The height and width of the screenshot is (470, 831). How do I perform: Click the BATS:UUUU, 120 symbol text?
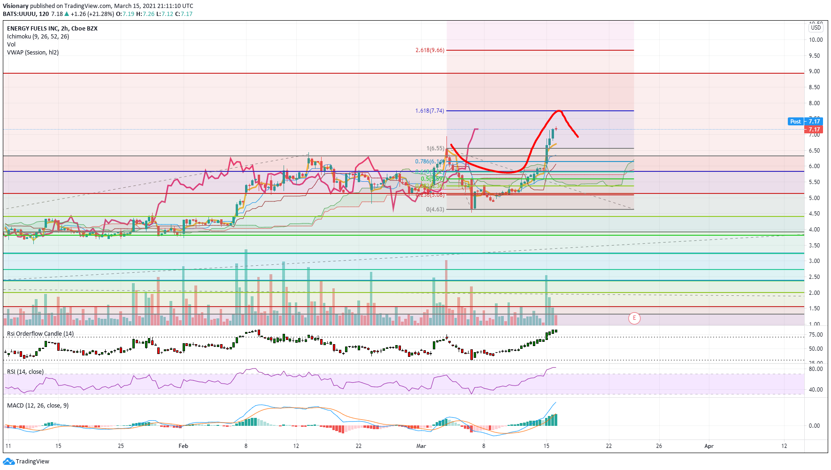(x=26, y=14)
